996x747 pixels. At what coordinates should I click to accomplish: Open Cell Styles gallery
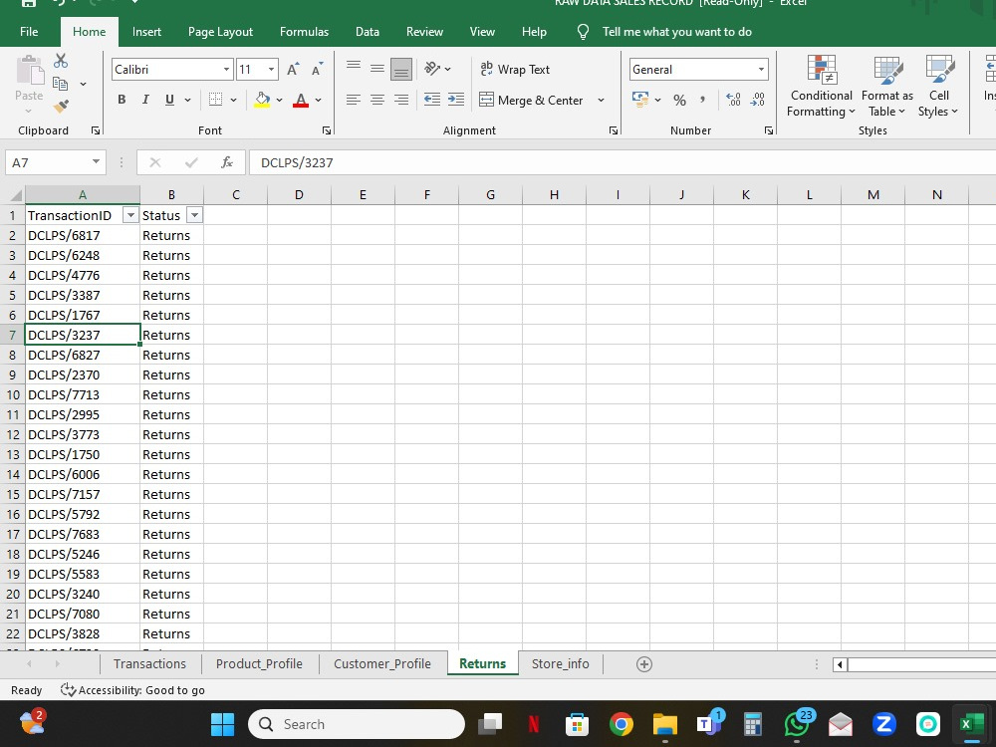click(x=938, y=87)
